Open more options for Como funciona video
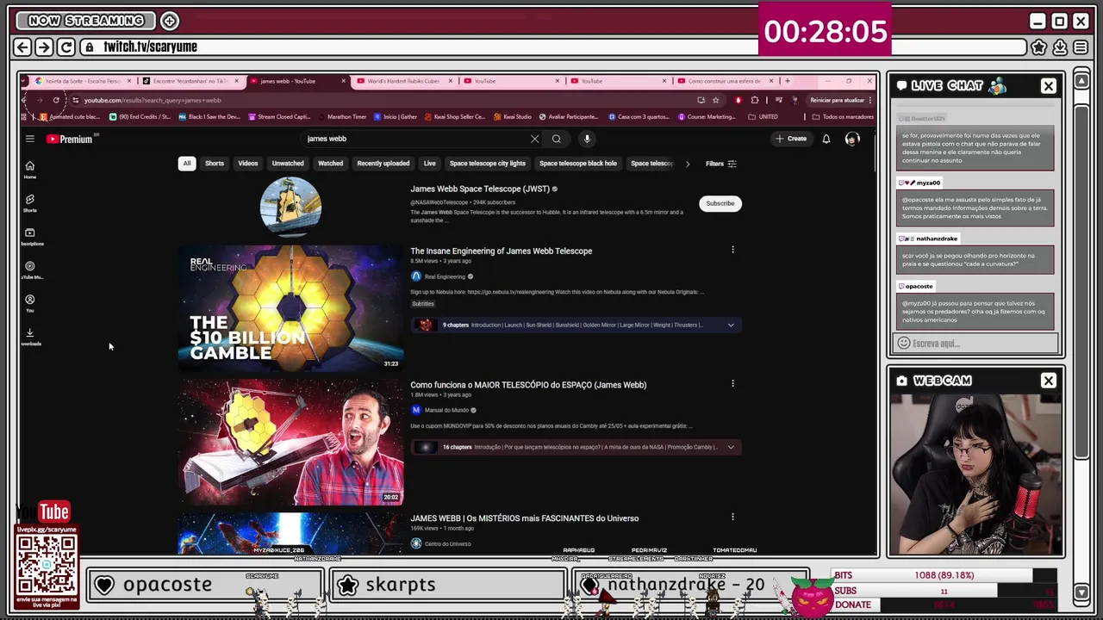Viewport: 1103px width, 620px height. [x=732, y=383]
